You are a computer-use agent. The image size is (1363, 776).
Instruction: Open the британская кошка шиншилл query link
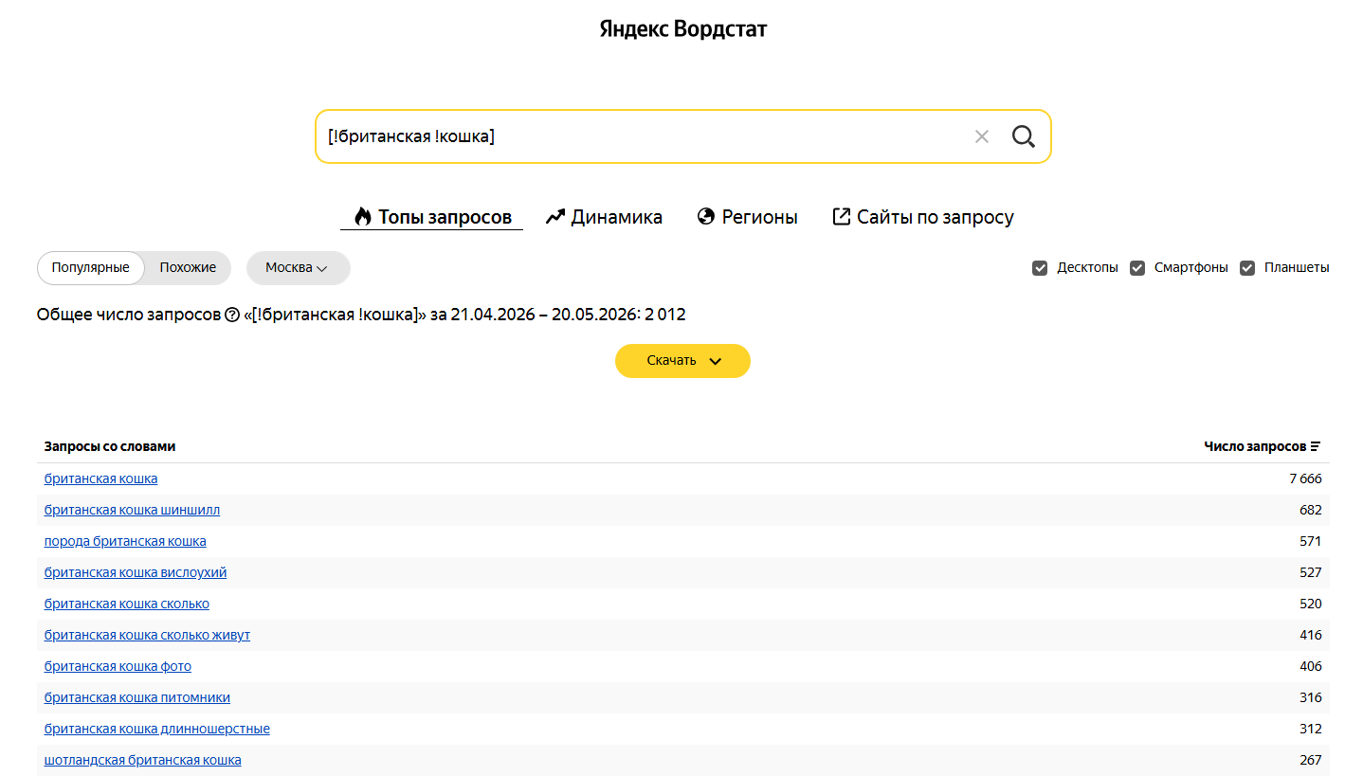click(x=132, y=510)
